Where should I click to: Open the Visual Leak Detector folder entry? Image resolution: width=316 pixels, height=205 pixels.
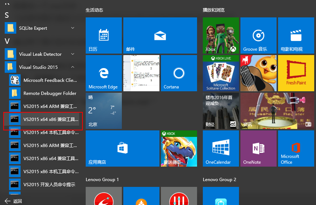[x=42, y=54]
